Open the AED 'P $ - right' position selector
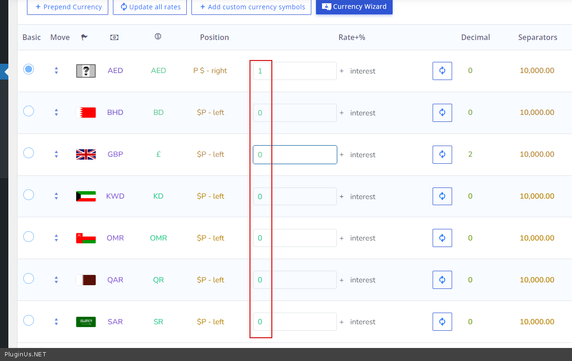The width and height of the screenshot is (572, 361). click(210, 71)
